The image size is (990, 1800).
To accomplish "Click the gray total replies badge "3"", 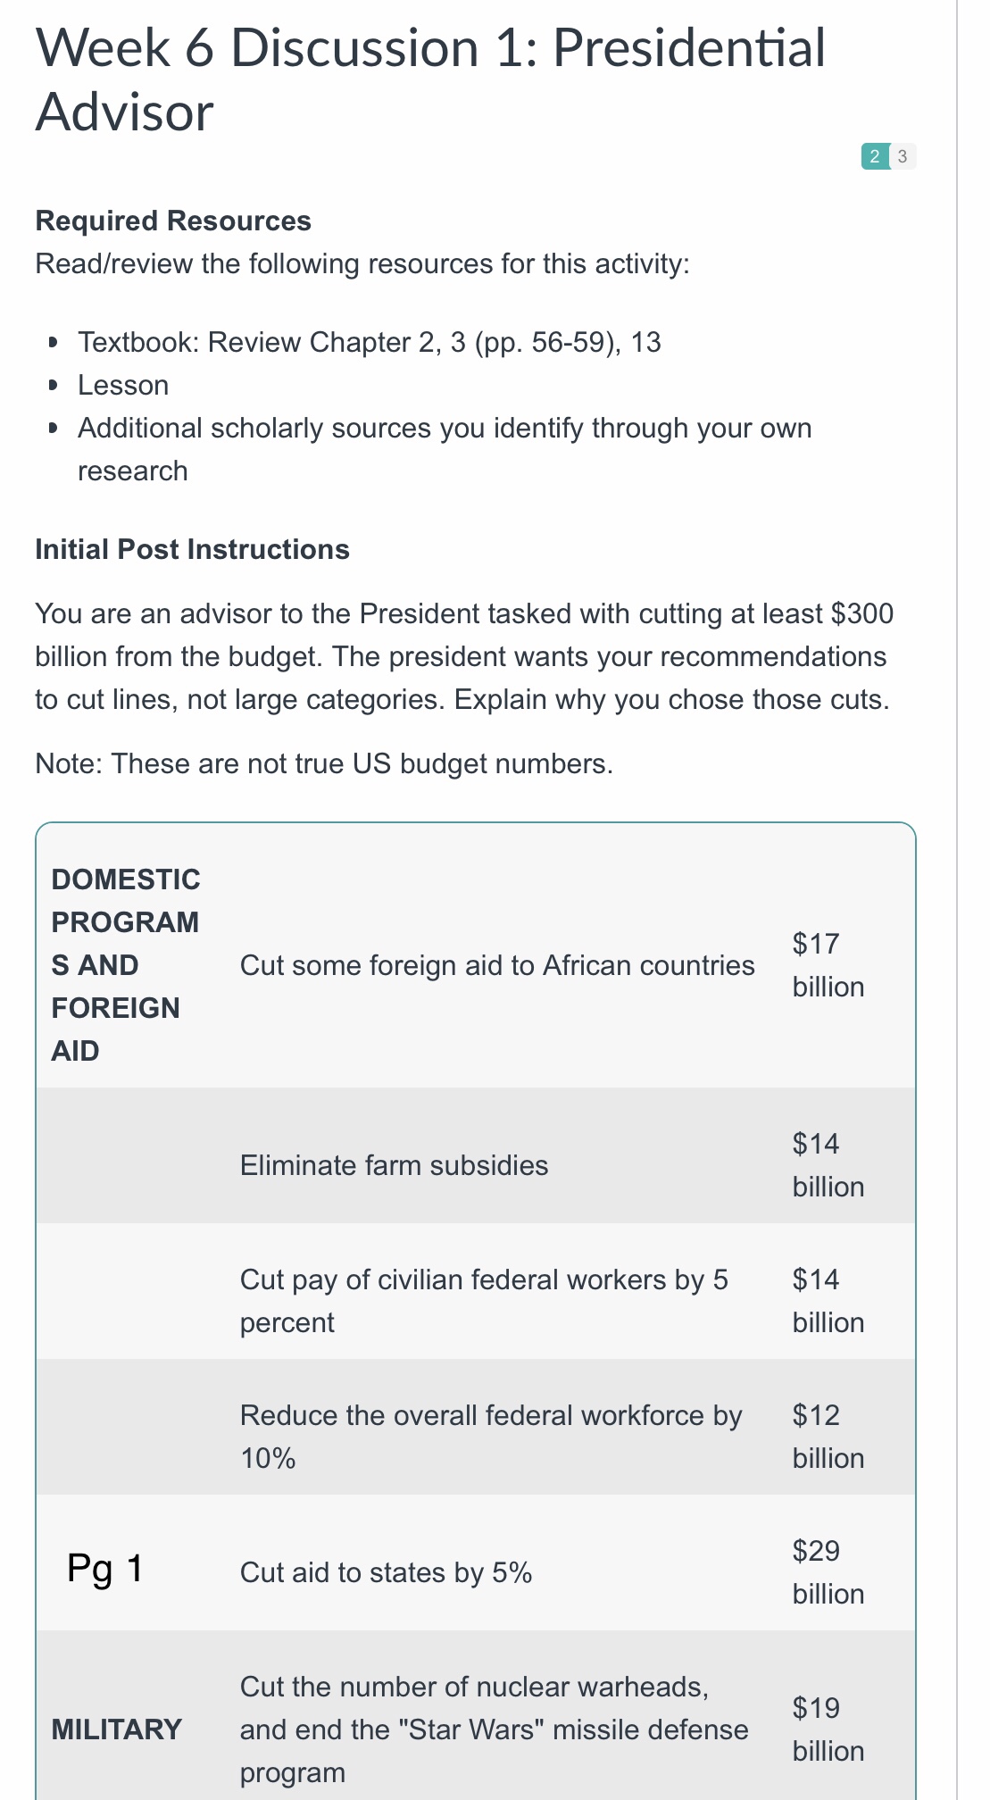I will (x=903, y=156).
